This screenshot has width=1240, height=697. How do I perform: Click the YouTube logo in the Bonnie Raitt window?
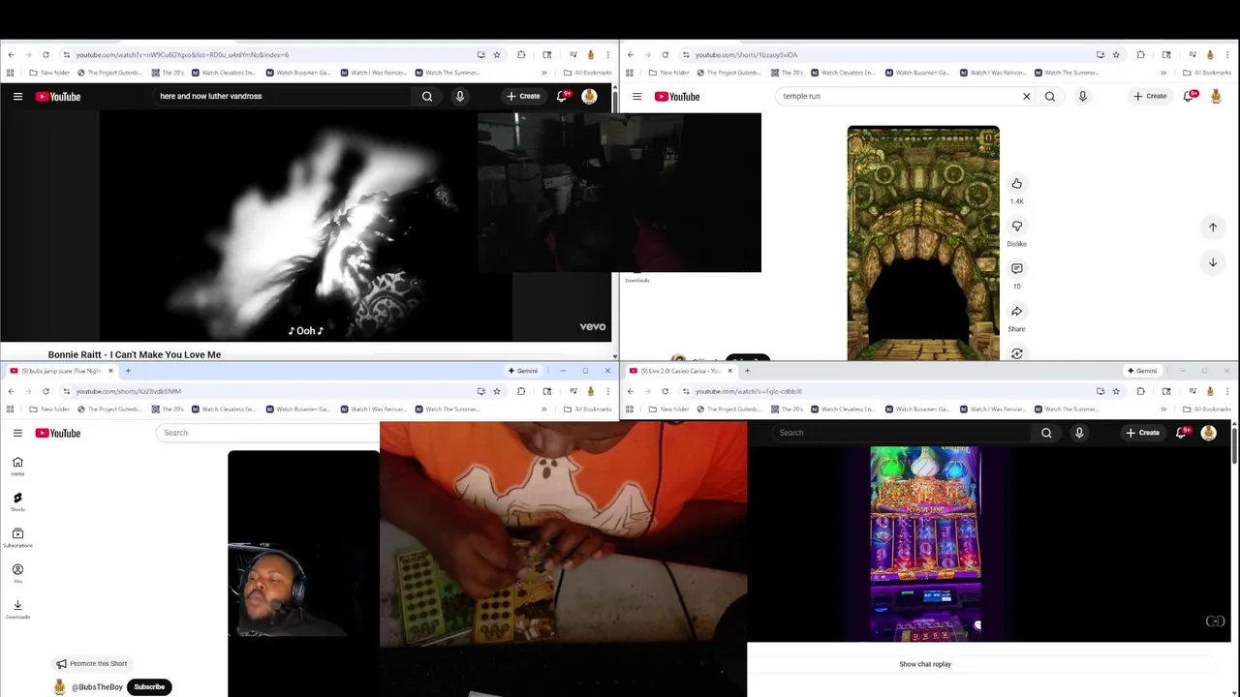(58, 96)
